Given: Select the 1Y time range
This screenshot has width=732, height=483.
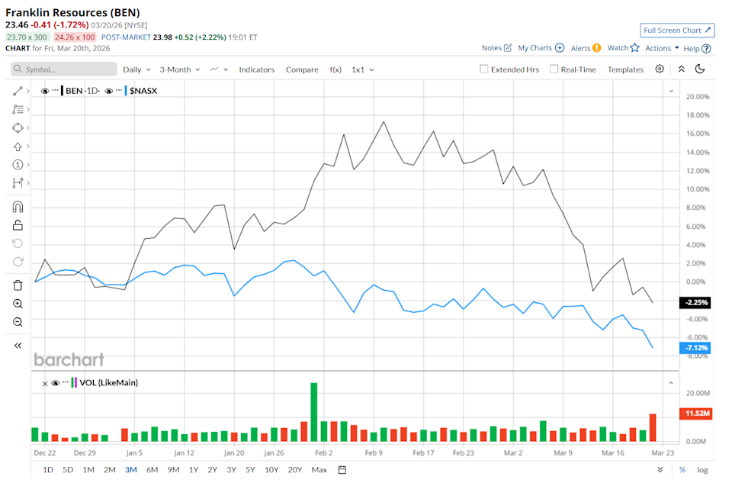Looking at the screenshot, I should [x=194, y=470].
